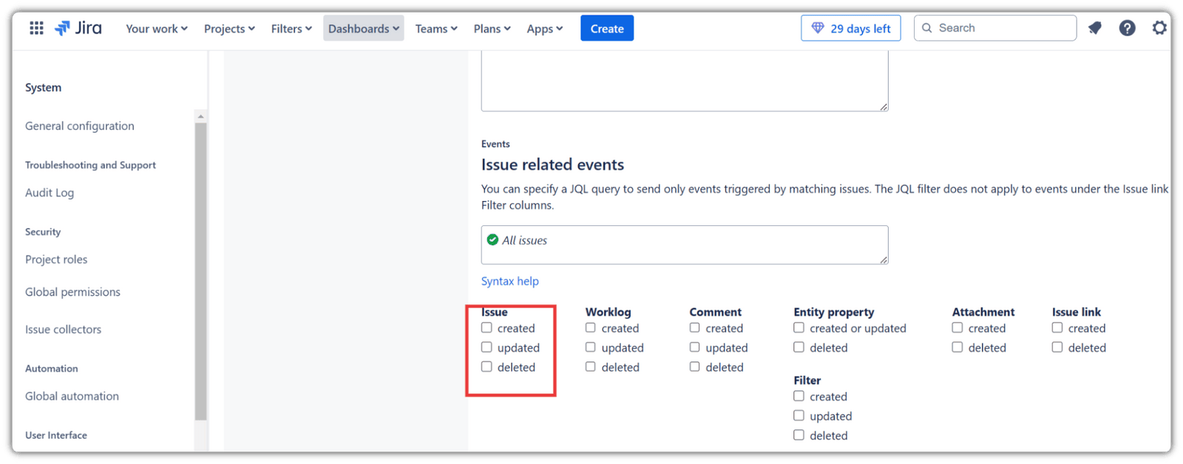Enable Issue created checkbox

[x=487, y=327]
